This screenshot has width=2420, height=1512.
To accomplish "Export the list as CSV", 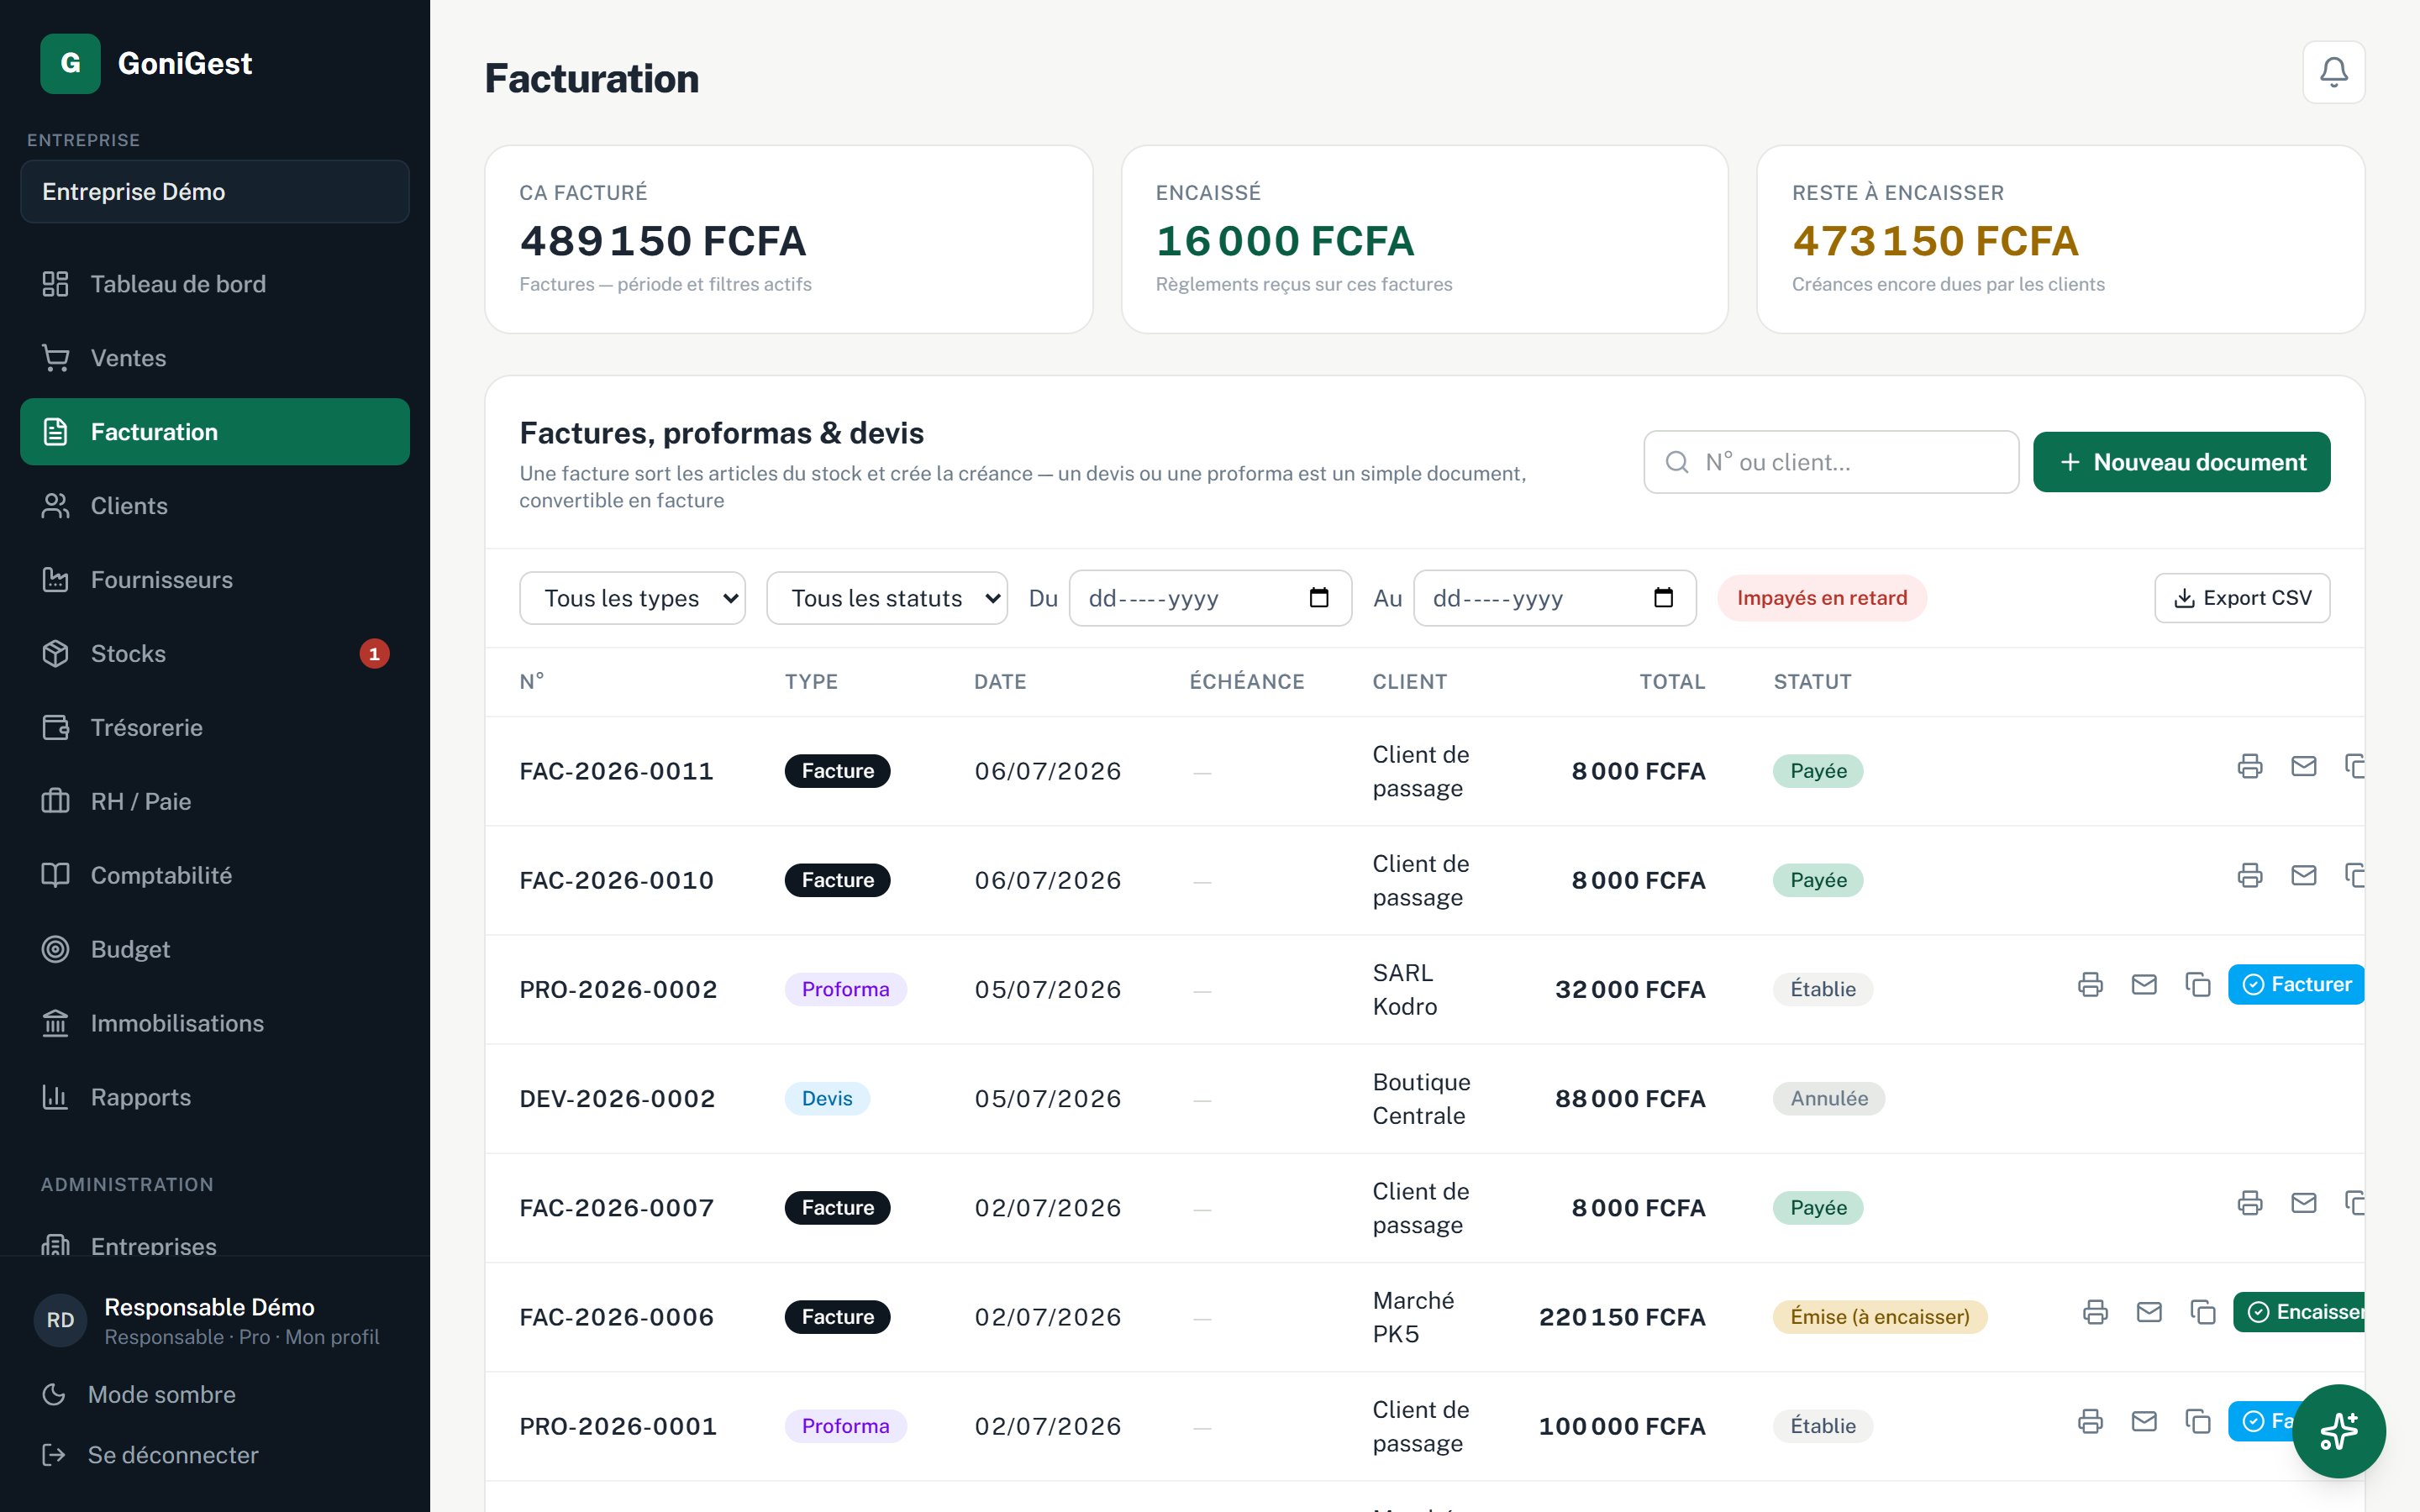I will point(2242,598).
